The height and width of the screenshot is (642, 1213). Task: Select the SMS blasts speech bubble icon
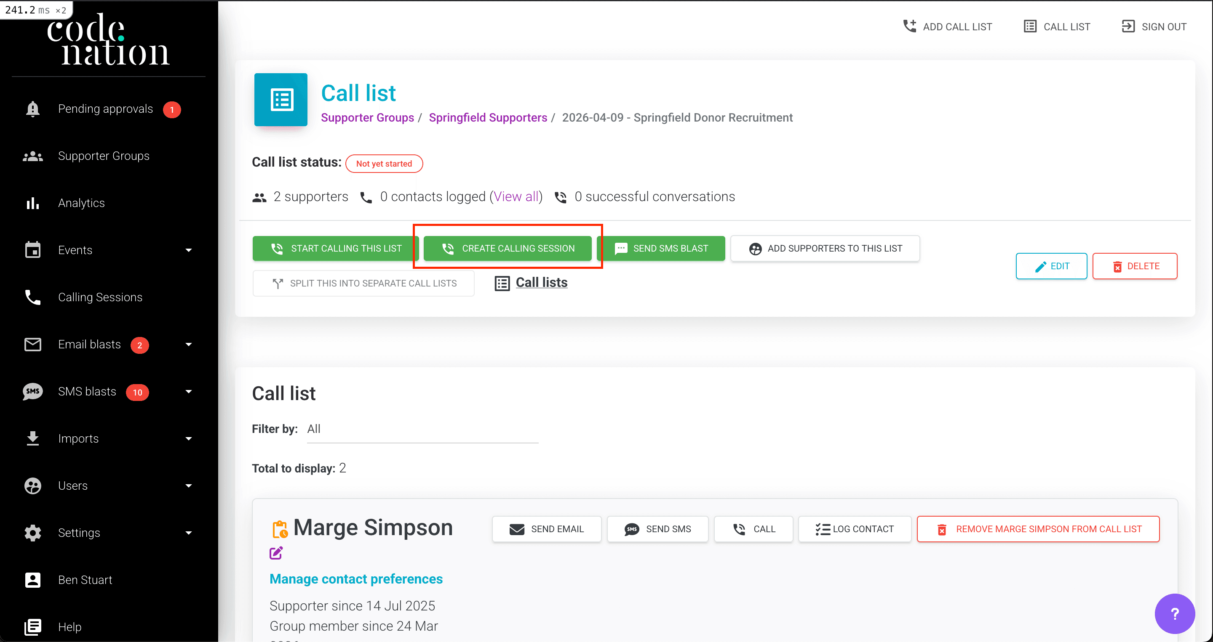[32, 391]
